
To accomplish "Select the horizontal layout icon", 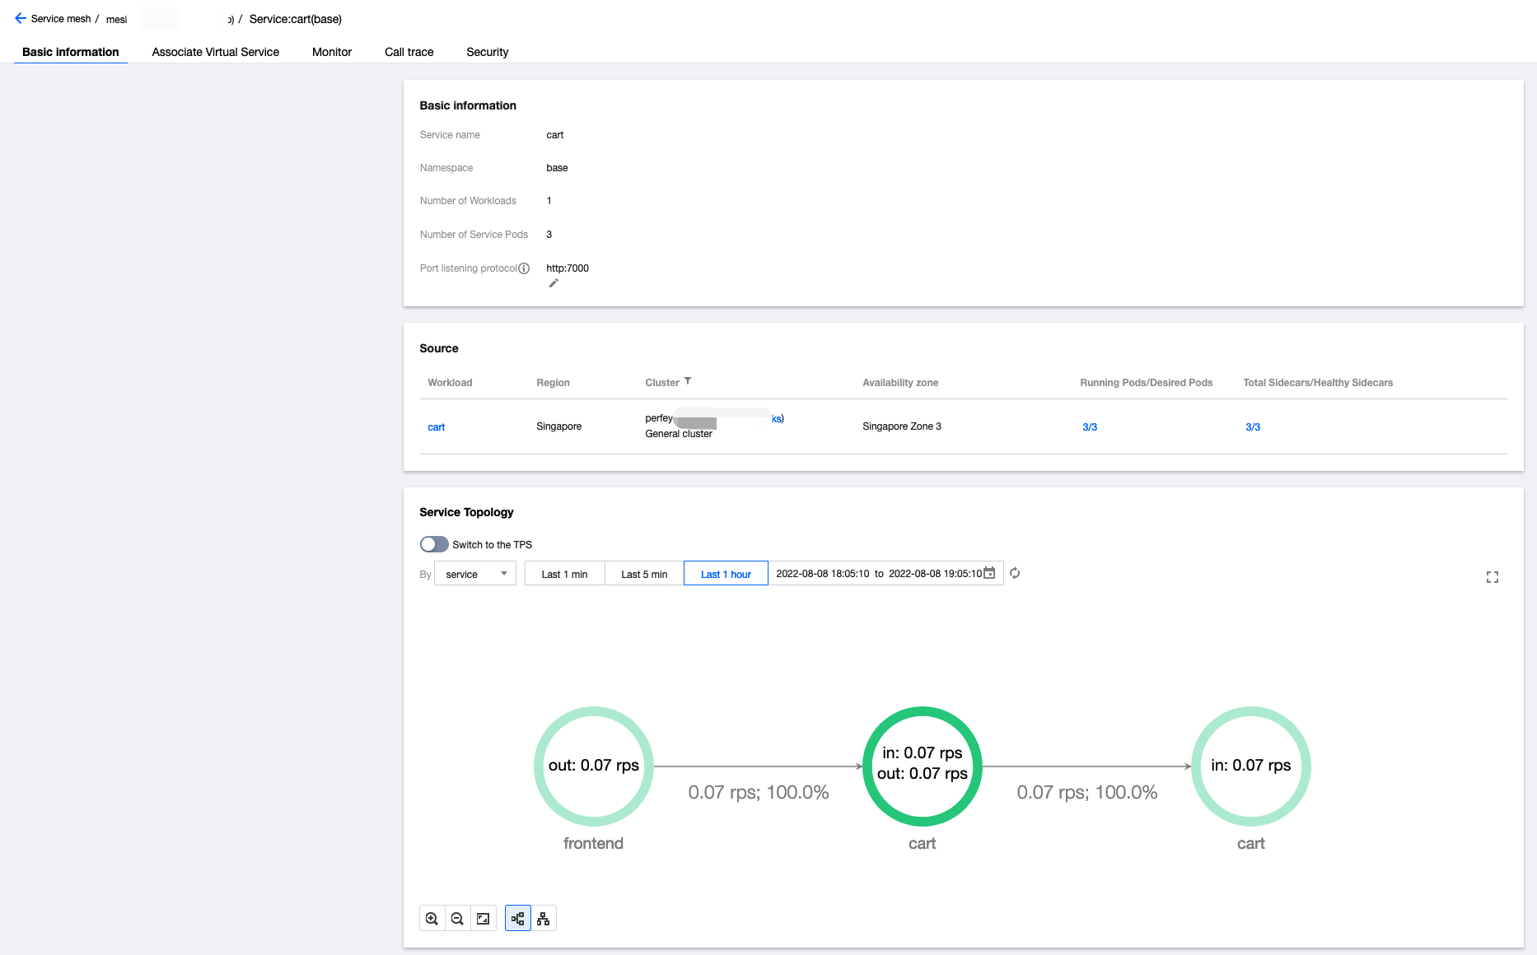I will [x=517, y=919].
